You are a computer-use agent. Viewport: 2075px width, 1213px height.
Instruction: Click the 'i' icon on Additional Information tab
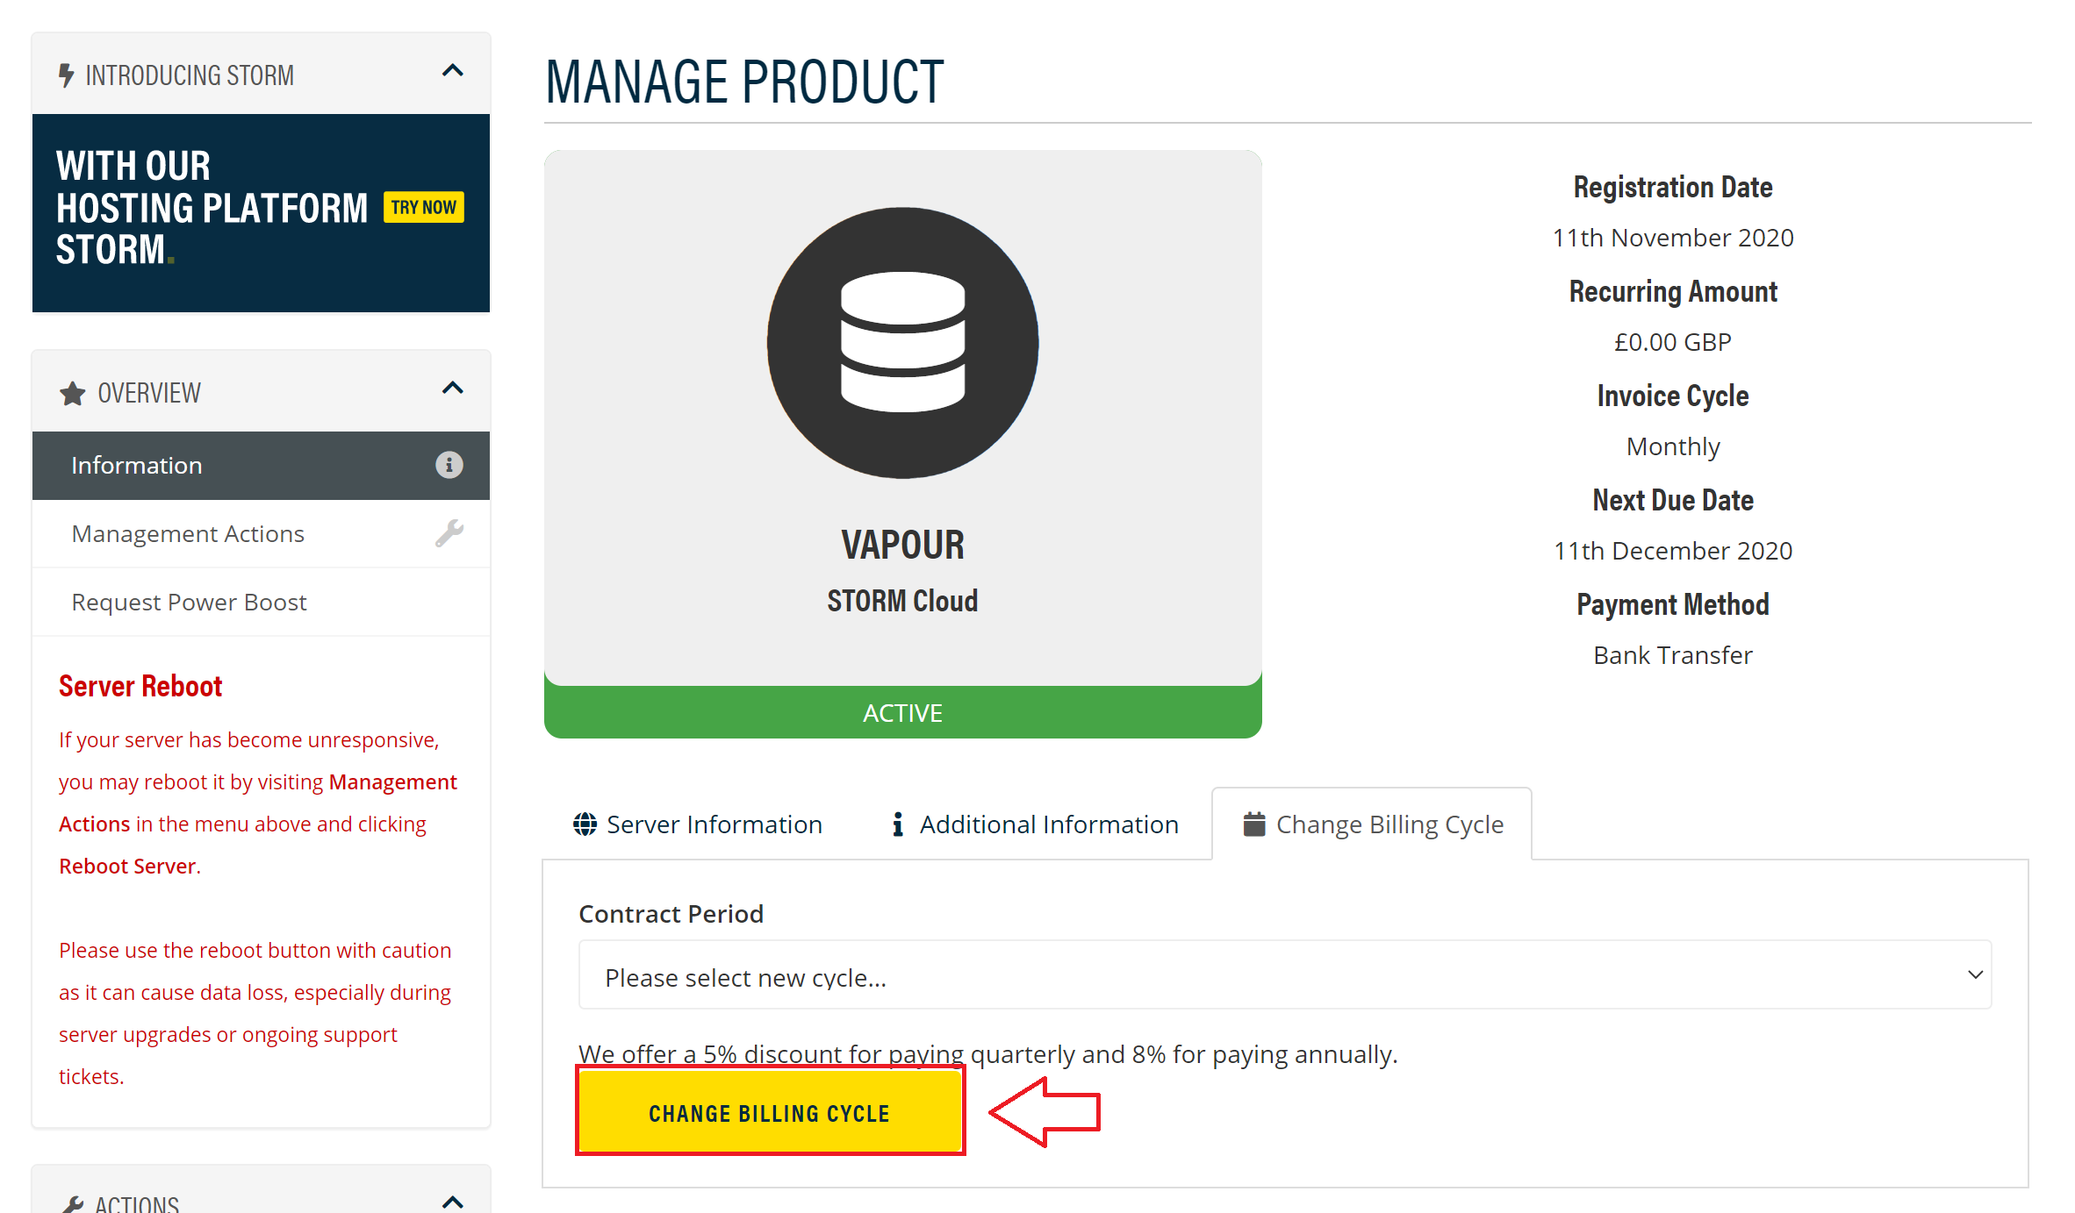pos(897,824)
